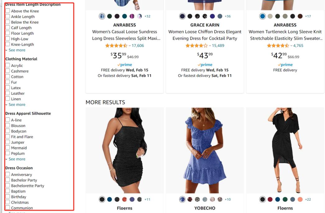Image resolution: width=325 pixels, height=213 pixels.
Task: Click the star rating of the ANRABESS sundress
Action: pyautogui.click(x=116, y=46)
